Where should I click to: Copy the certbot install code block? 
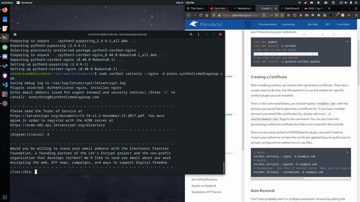[347, 42]
